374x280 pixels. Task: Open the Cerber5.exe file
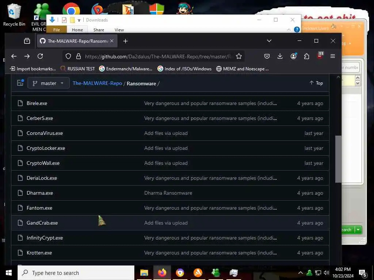tap(40, 118)
